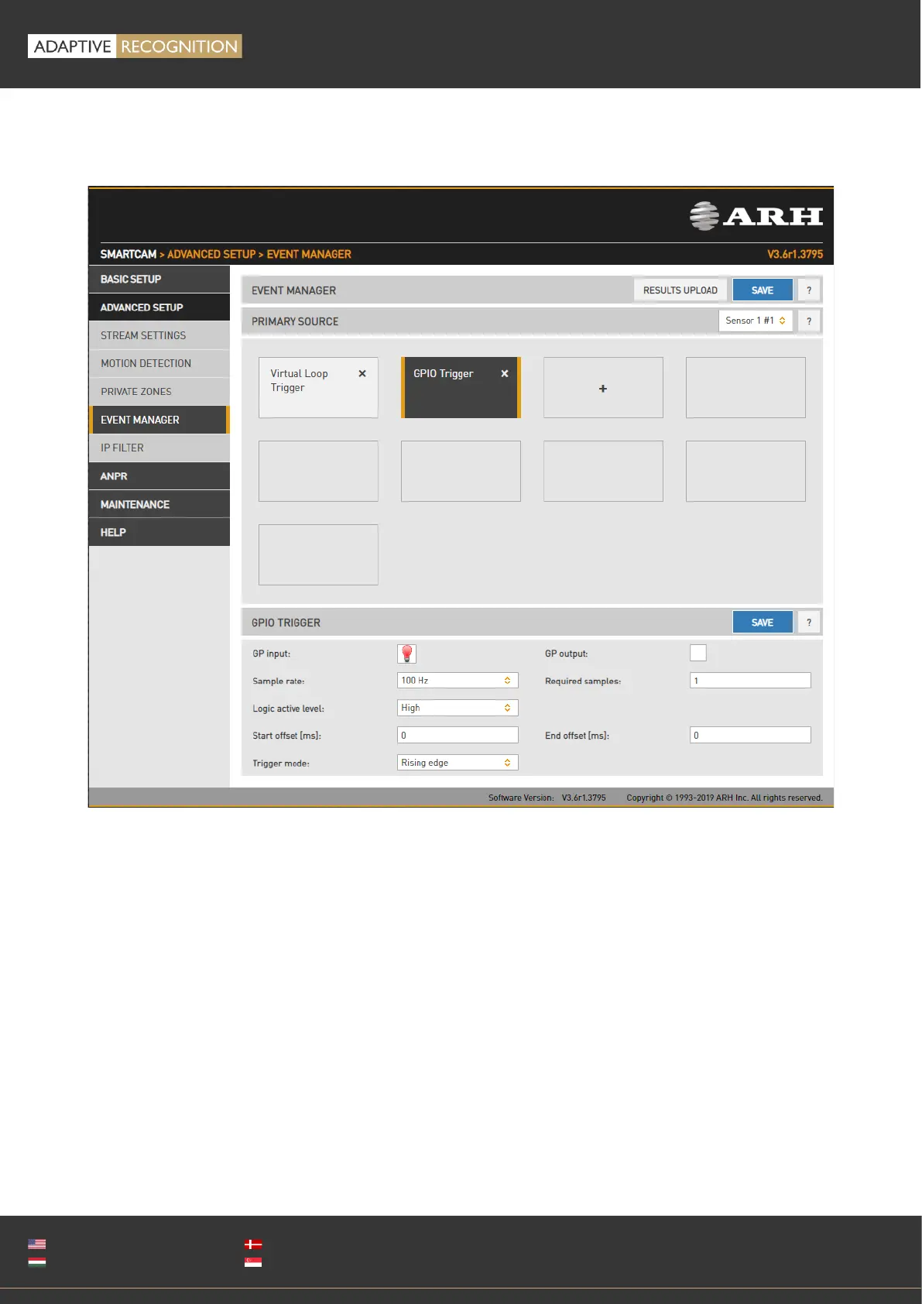The image size is (922, 1304).
Task: Save the GPIO Trigger settings
Action: pyautogui.click(x=763, y=623)
